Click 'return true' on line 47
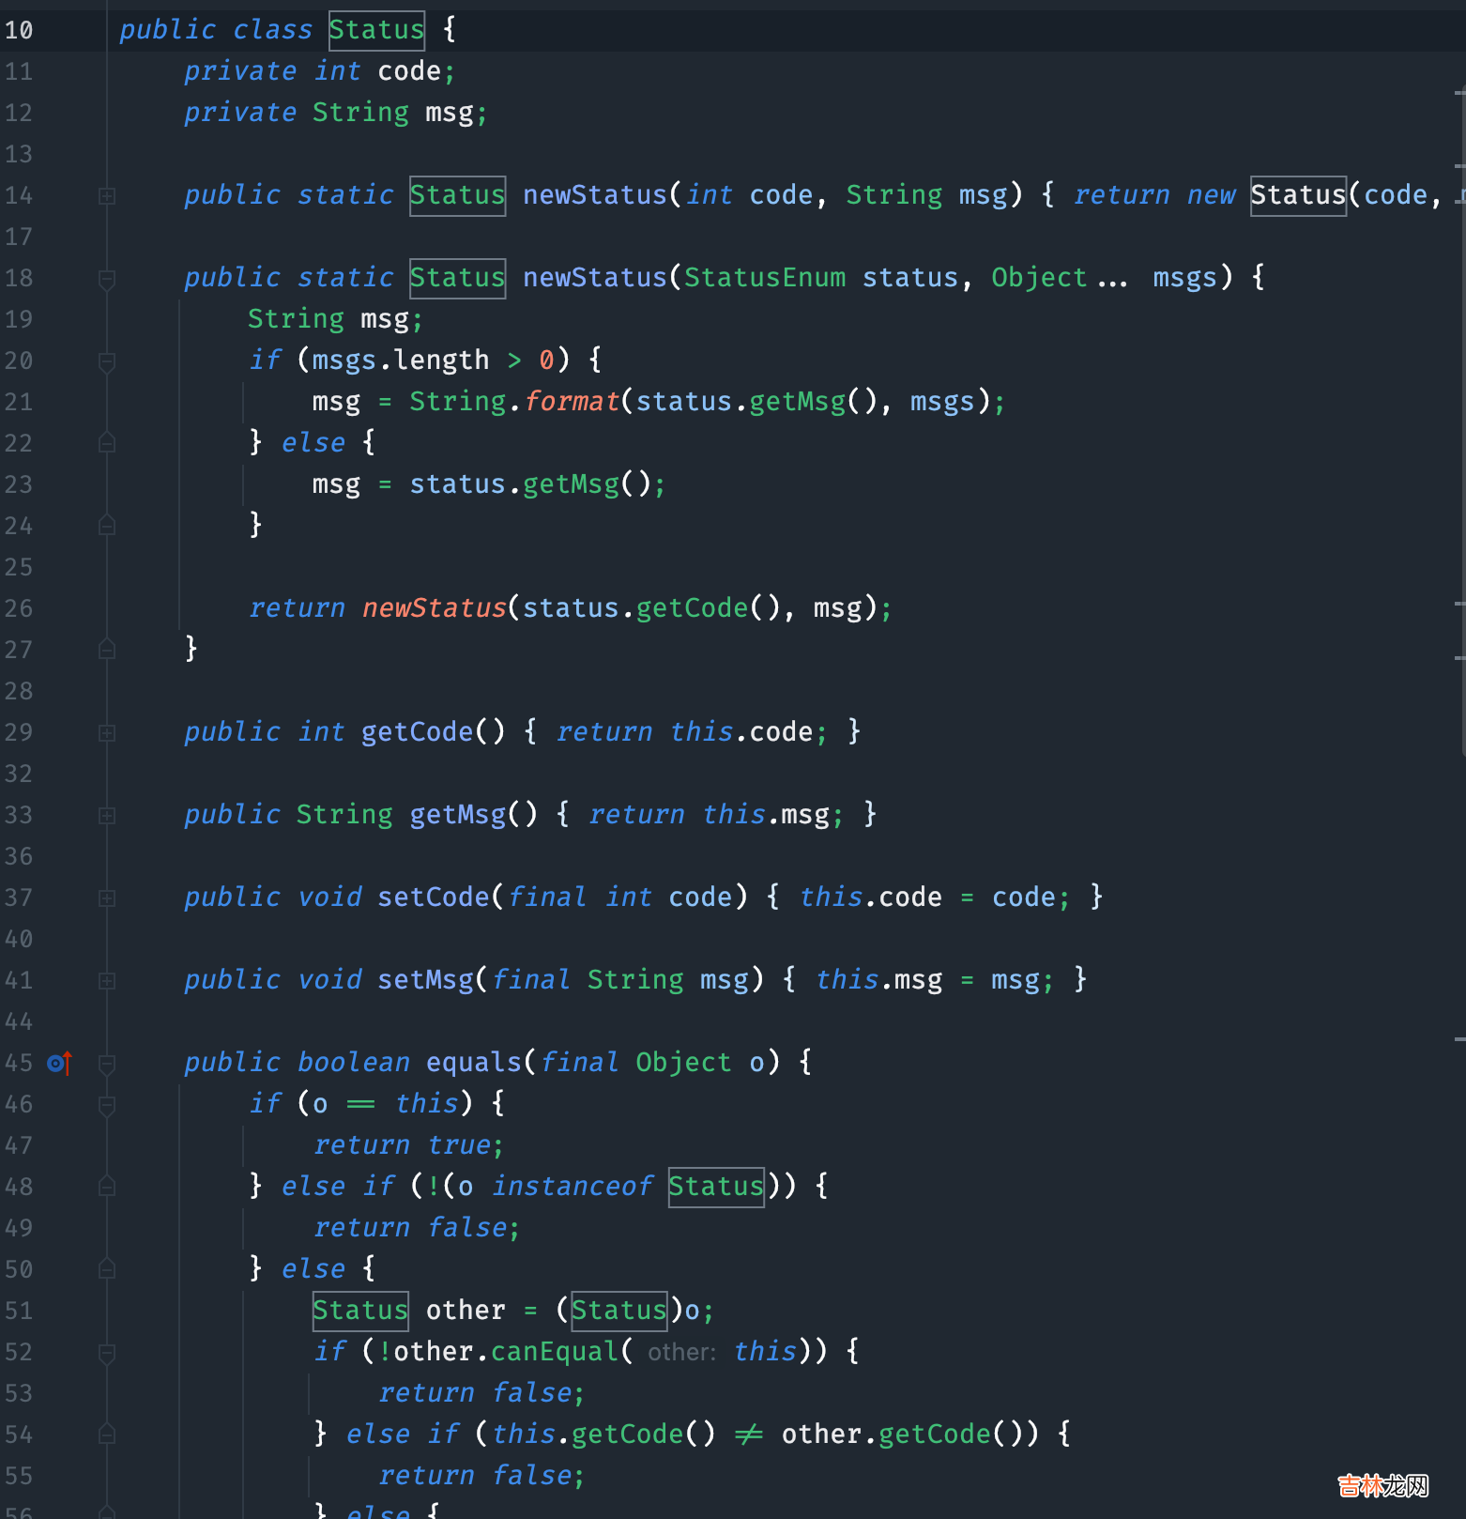 pyautogui.click(x=402, y=1145)
